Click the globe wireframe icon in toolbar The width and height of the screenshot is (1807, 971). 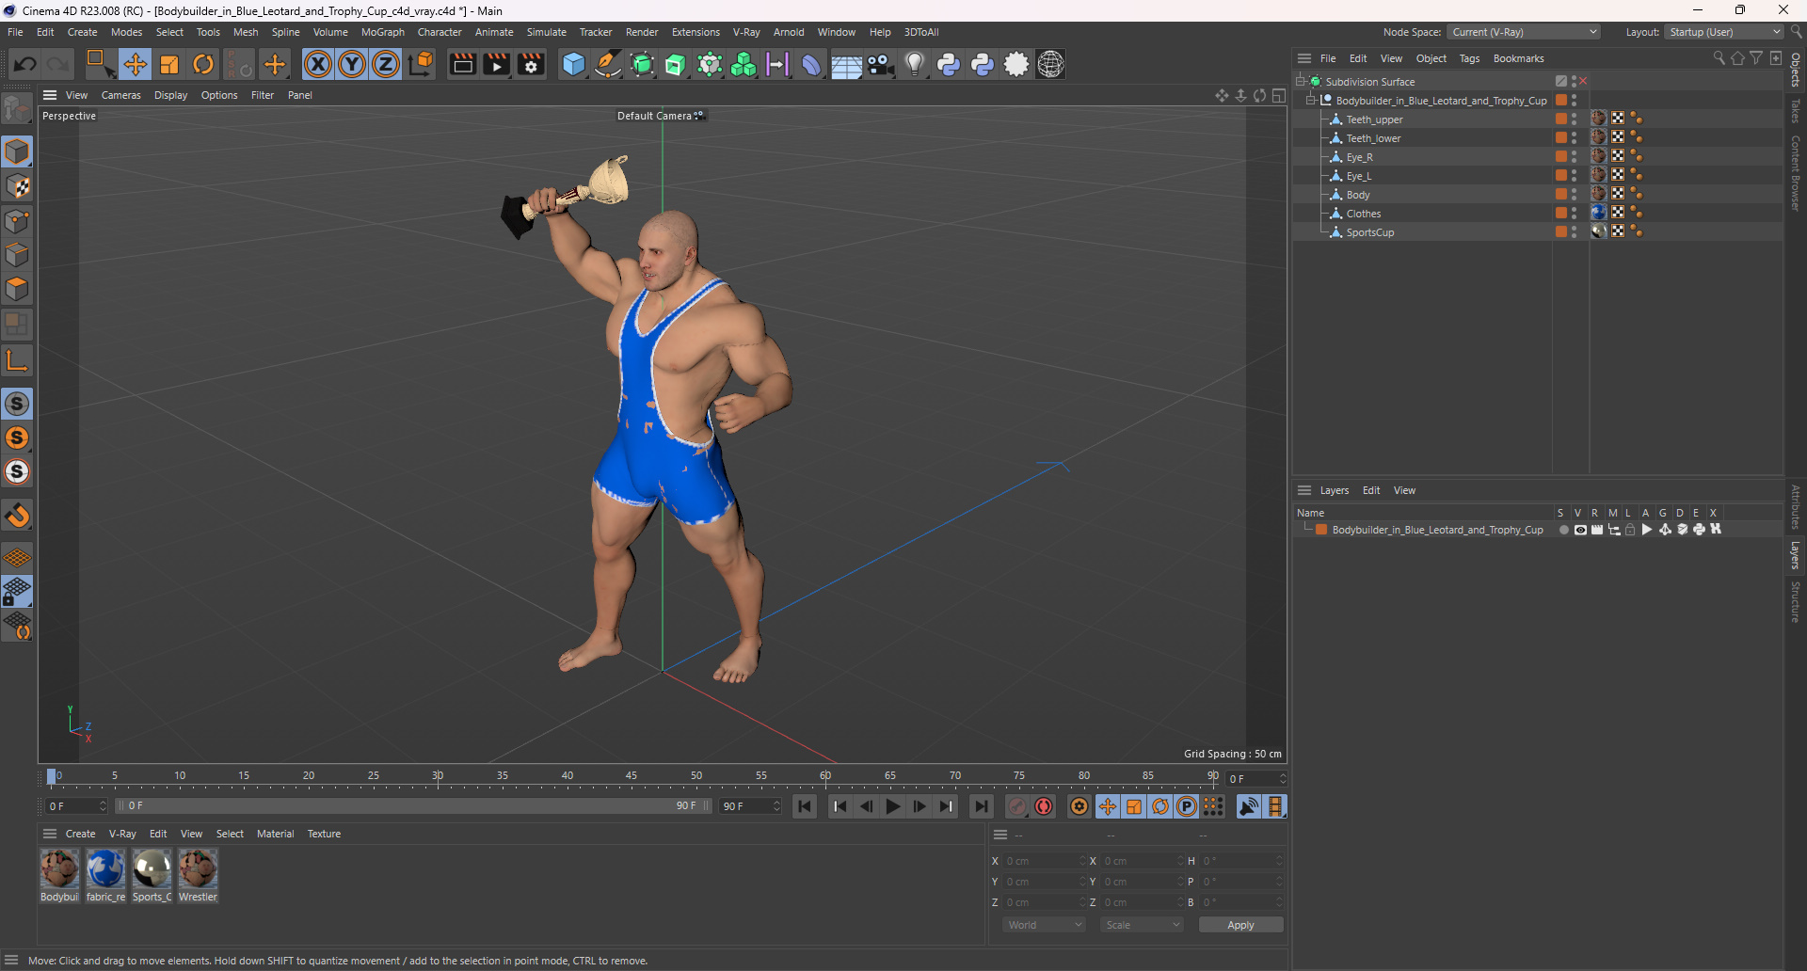[x=1051, y=64]
